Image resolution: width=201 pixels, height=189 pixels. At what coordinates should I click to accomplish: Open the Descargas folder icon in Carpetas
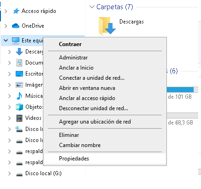[x=107, y=26]
